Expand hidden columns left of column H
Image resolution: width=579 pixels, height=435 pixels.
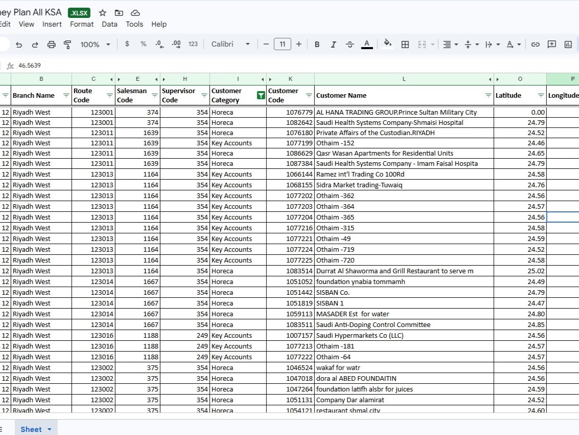[x=164, y=79]
